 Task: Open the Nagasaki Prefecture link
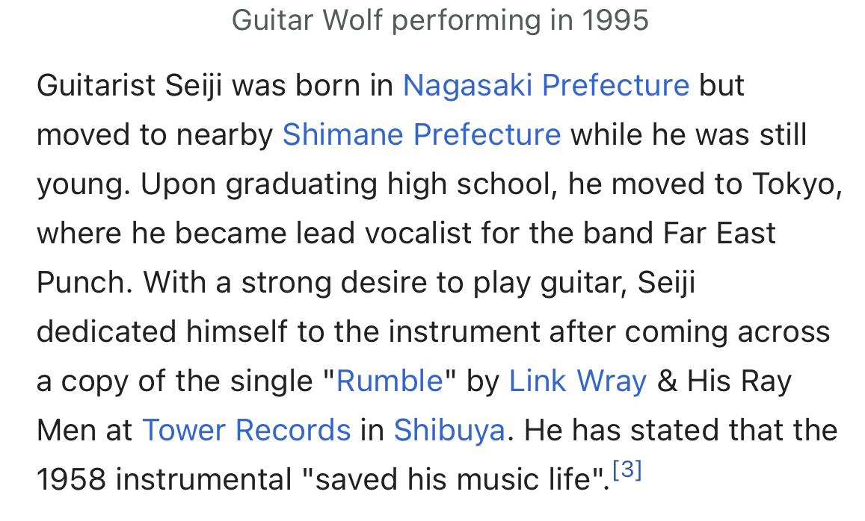546,85
